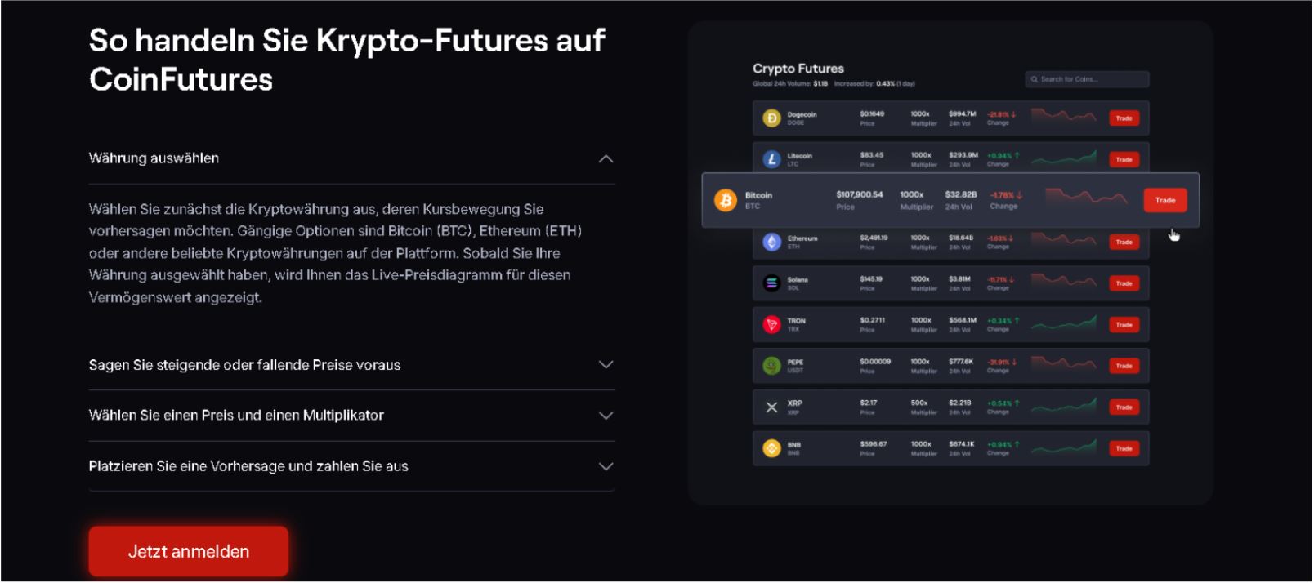
Task: Click the Dogecoin coin icon
Action: pyautogui.click(x=771, y=117)
